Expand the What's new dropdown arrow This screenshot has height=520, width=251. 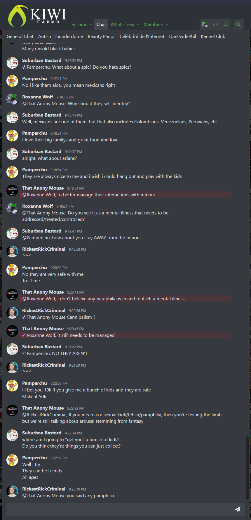[x=138, y=25]
